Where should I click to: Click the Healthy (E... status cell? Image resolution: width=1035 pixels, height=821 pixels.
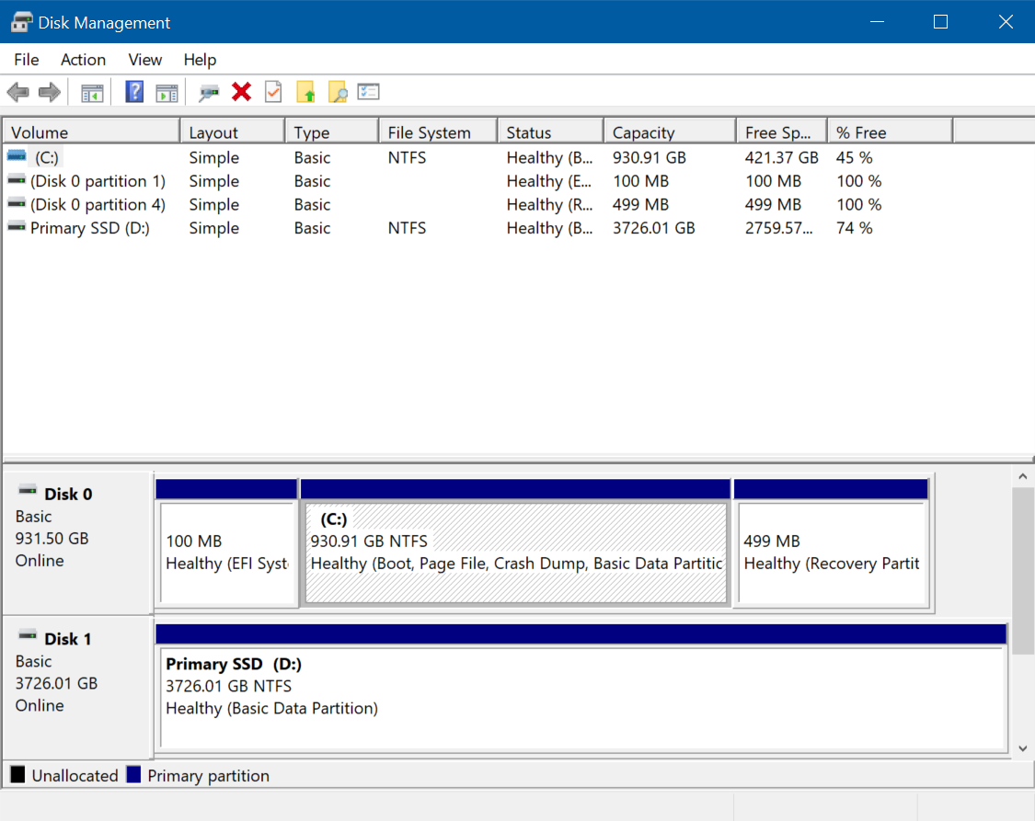click(549, 181)
